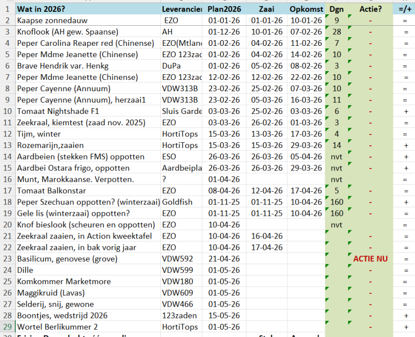Click the 'Opkomst' header cell
Screen dimensions: 415x337
click(306, 9)
